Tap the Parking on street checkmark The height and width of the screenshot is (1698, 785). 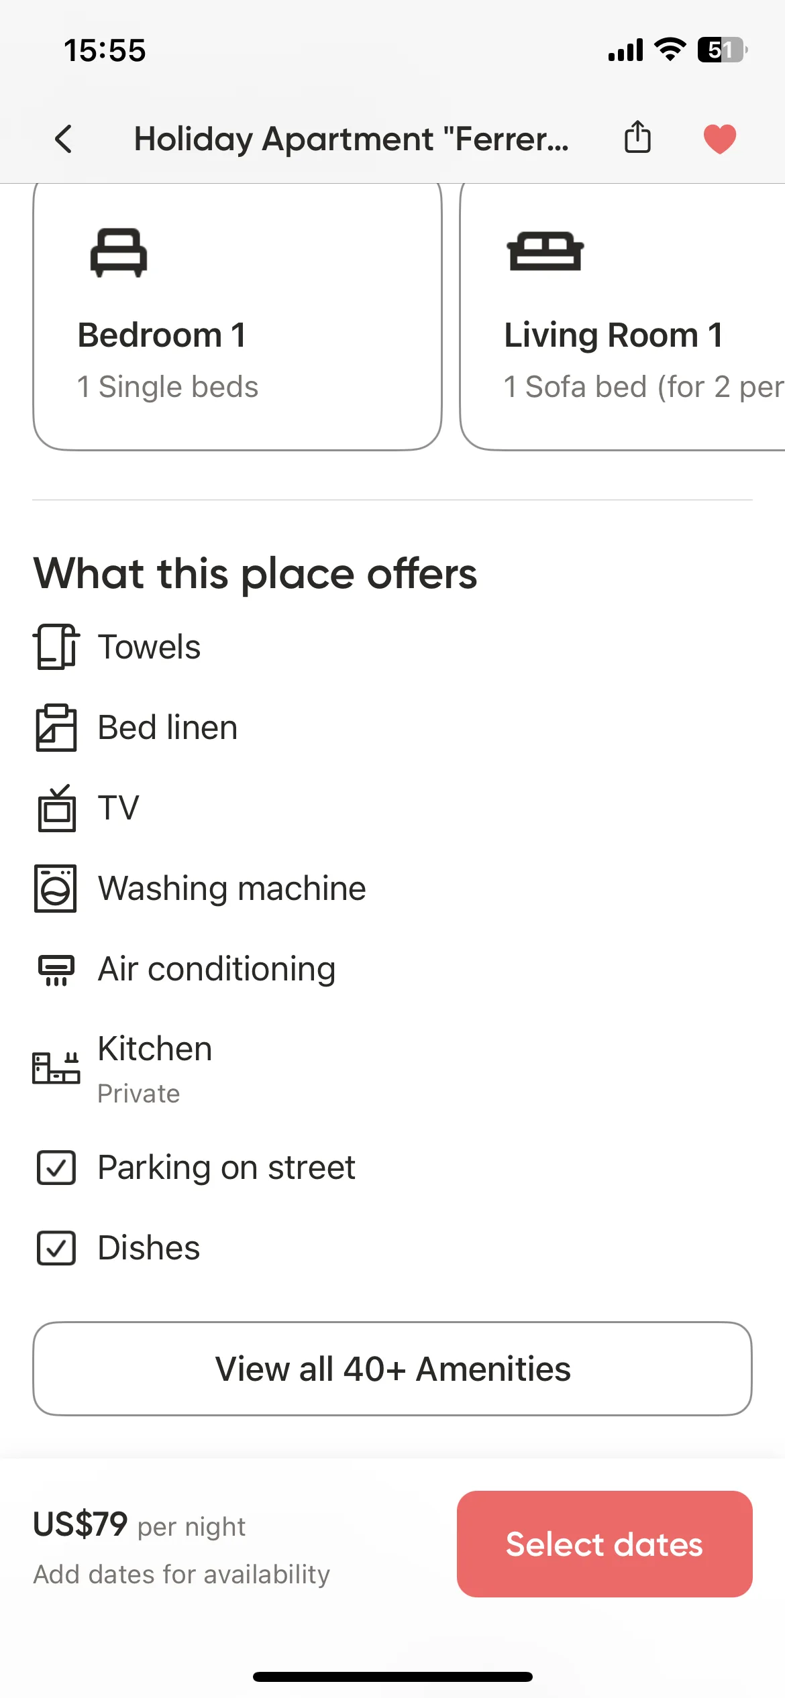point(56,1168)
